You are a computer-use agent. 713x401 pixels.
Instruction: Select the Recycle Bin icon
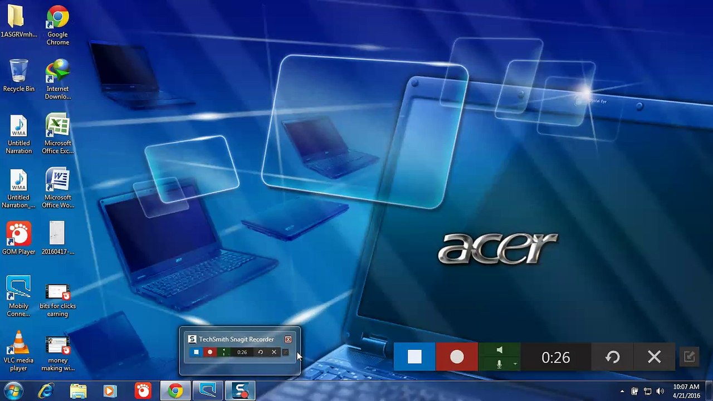point(19,75)
